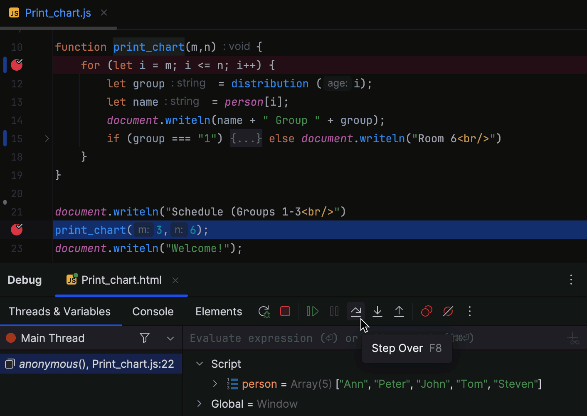Click the Step Over button
587x416 pixels.
click(x=356, y=312)
